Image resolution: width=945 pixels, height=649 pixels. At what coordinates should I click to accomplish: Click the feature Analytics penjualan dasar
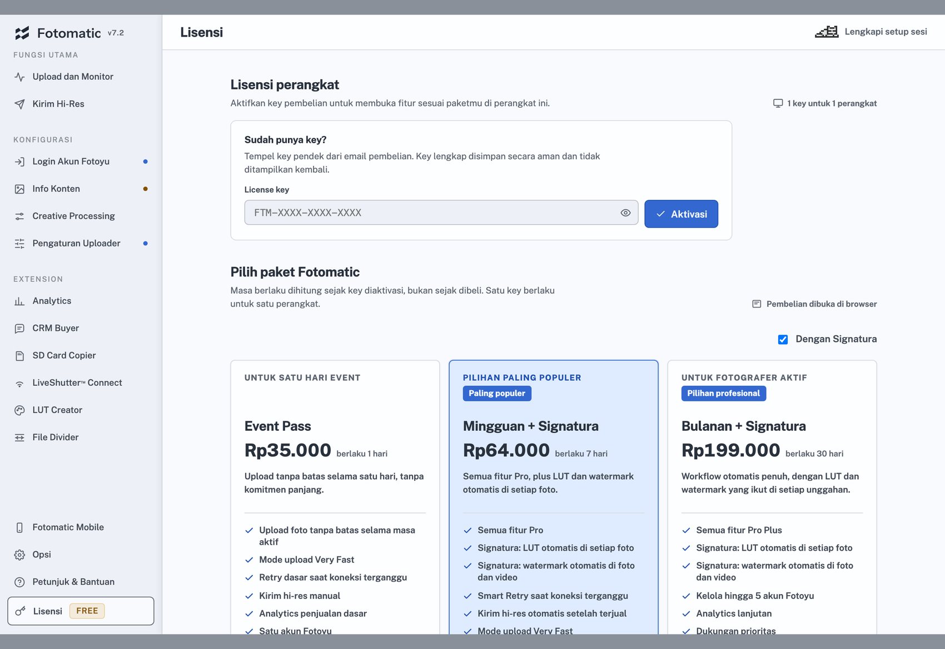click(313, 613)
